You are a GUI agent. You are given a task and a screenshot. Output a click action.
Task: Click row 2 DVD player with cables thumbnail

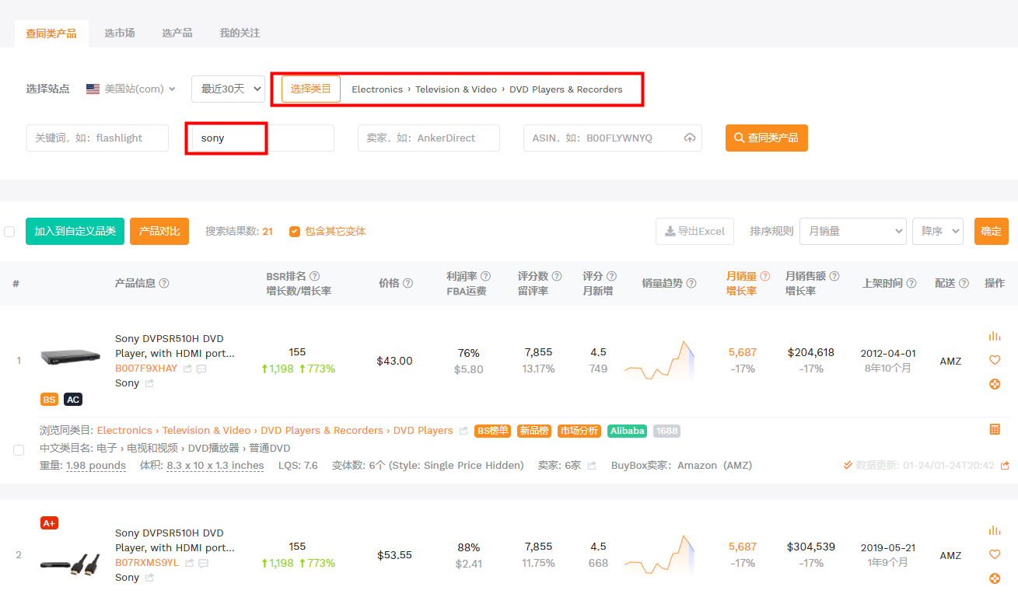click(x=70, y=564)
